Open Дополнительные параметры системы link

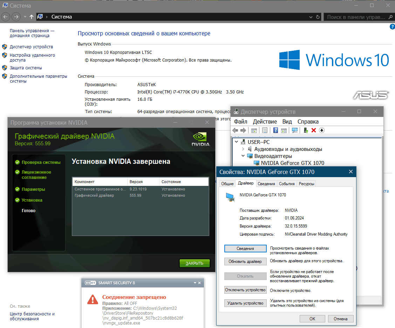click(38, 78)
